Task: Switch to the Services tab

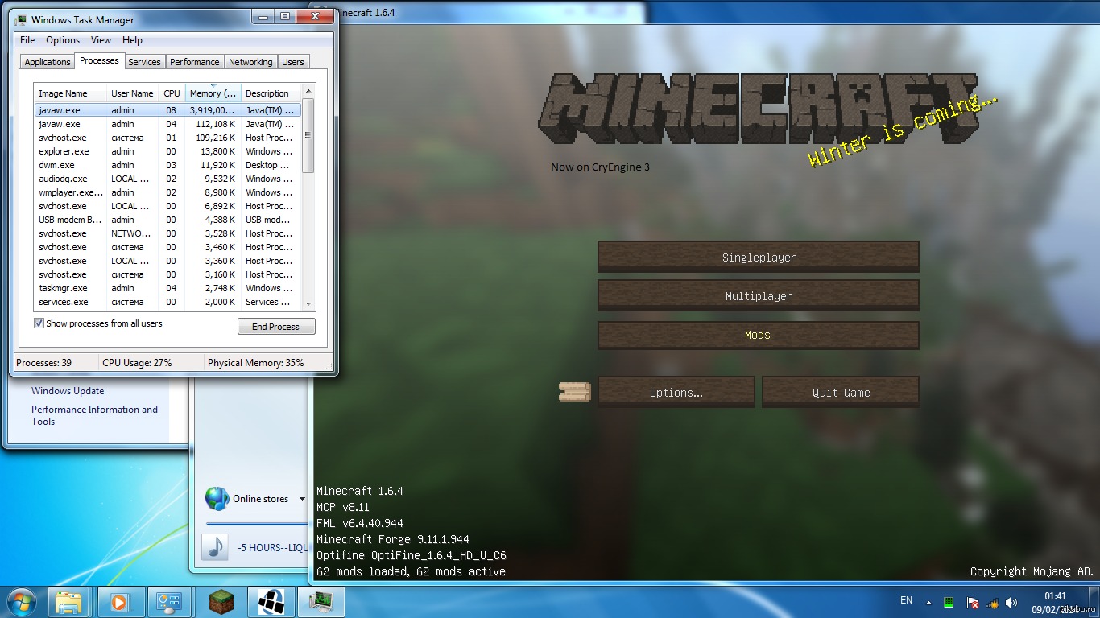Action: coord(145,62)
